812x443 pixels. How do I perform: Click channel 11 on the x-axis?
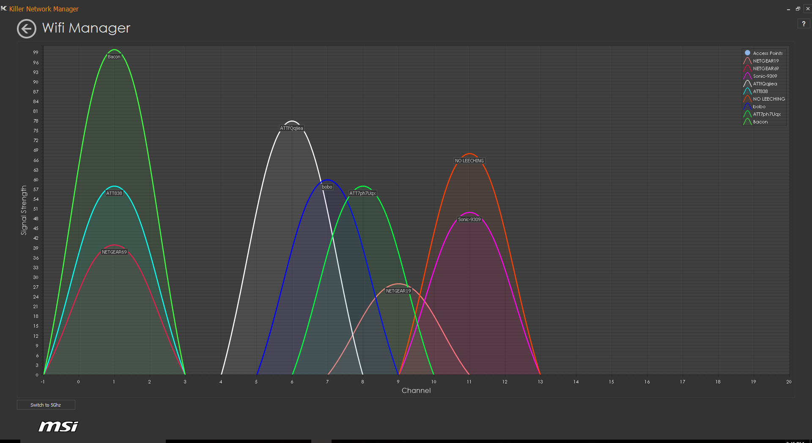click(469, 382)
